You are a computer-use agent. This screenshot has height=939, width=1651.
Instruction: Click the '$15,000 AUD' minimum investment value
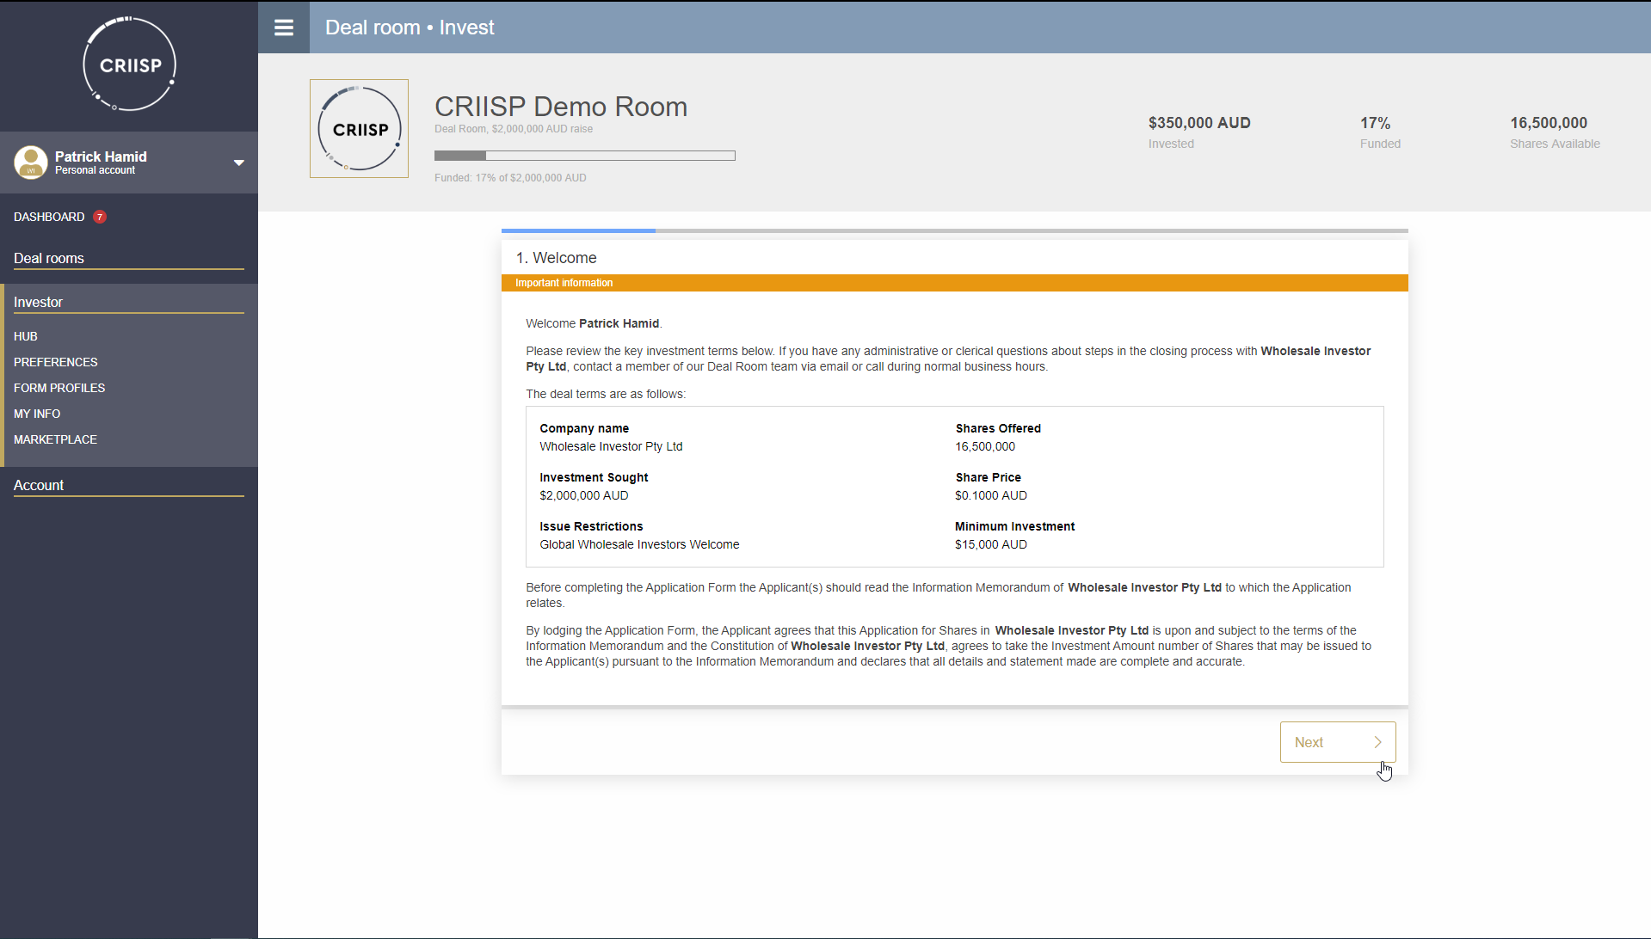[x=991, y=544]
